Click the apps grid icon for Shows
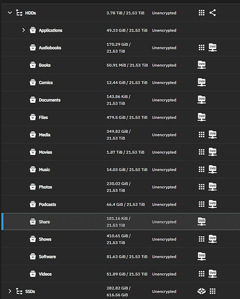The width and height of the screenshot is (240, 299). [202, 239]
